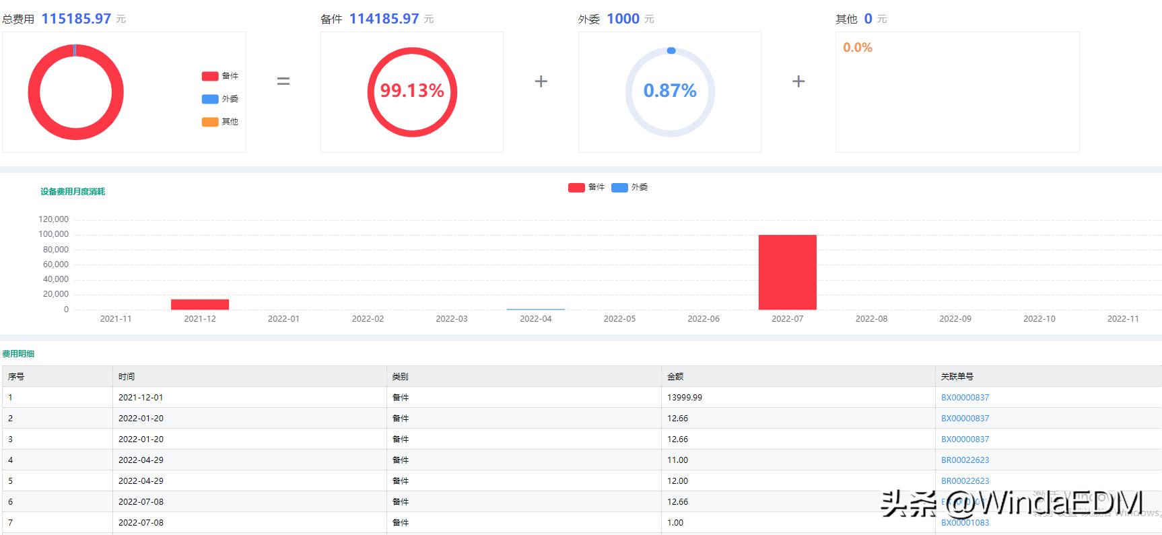Click the 时间 column header
The image size is (1162, 535).
[127, 377]
